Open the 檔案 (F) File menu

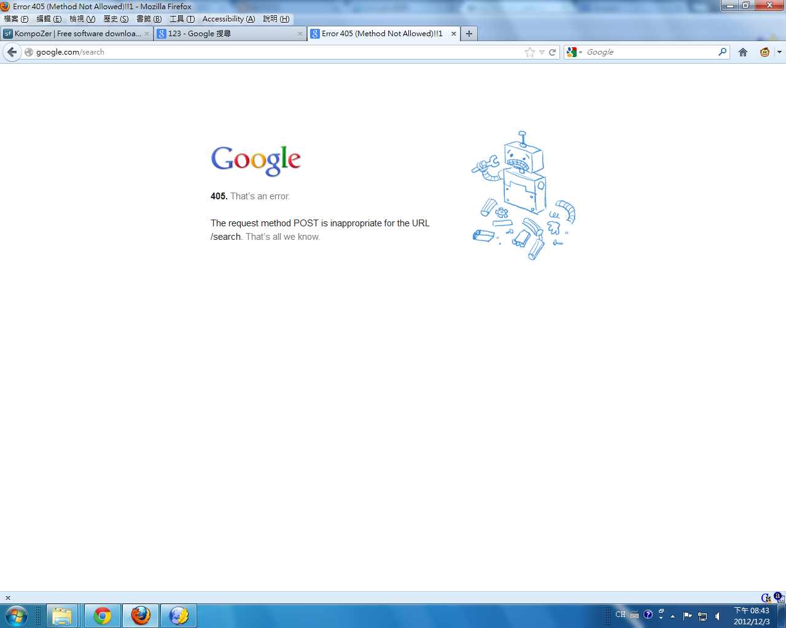17,19
